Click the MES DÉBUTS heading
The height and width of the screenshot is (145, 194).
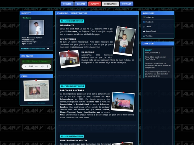(67, 25)
